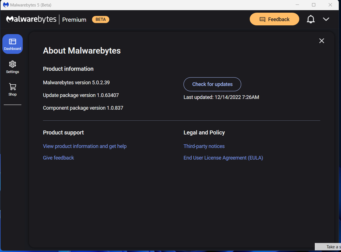Click the Malwarebytes version 5.0.2.39 text
This screenshot has height=252, width=341.
(x=76, y=83)
